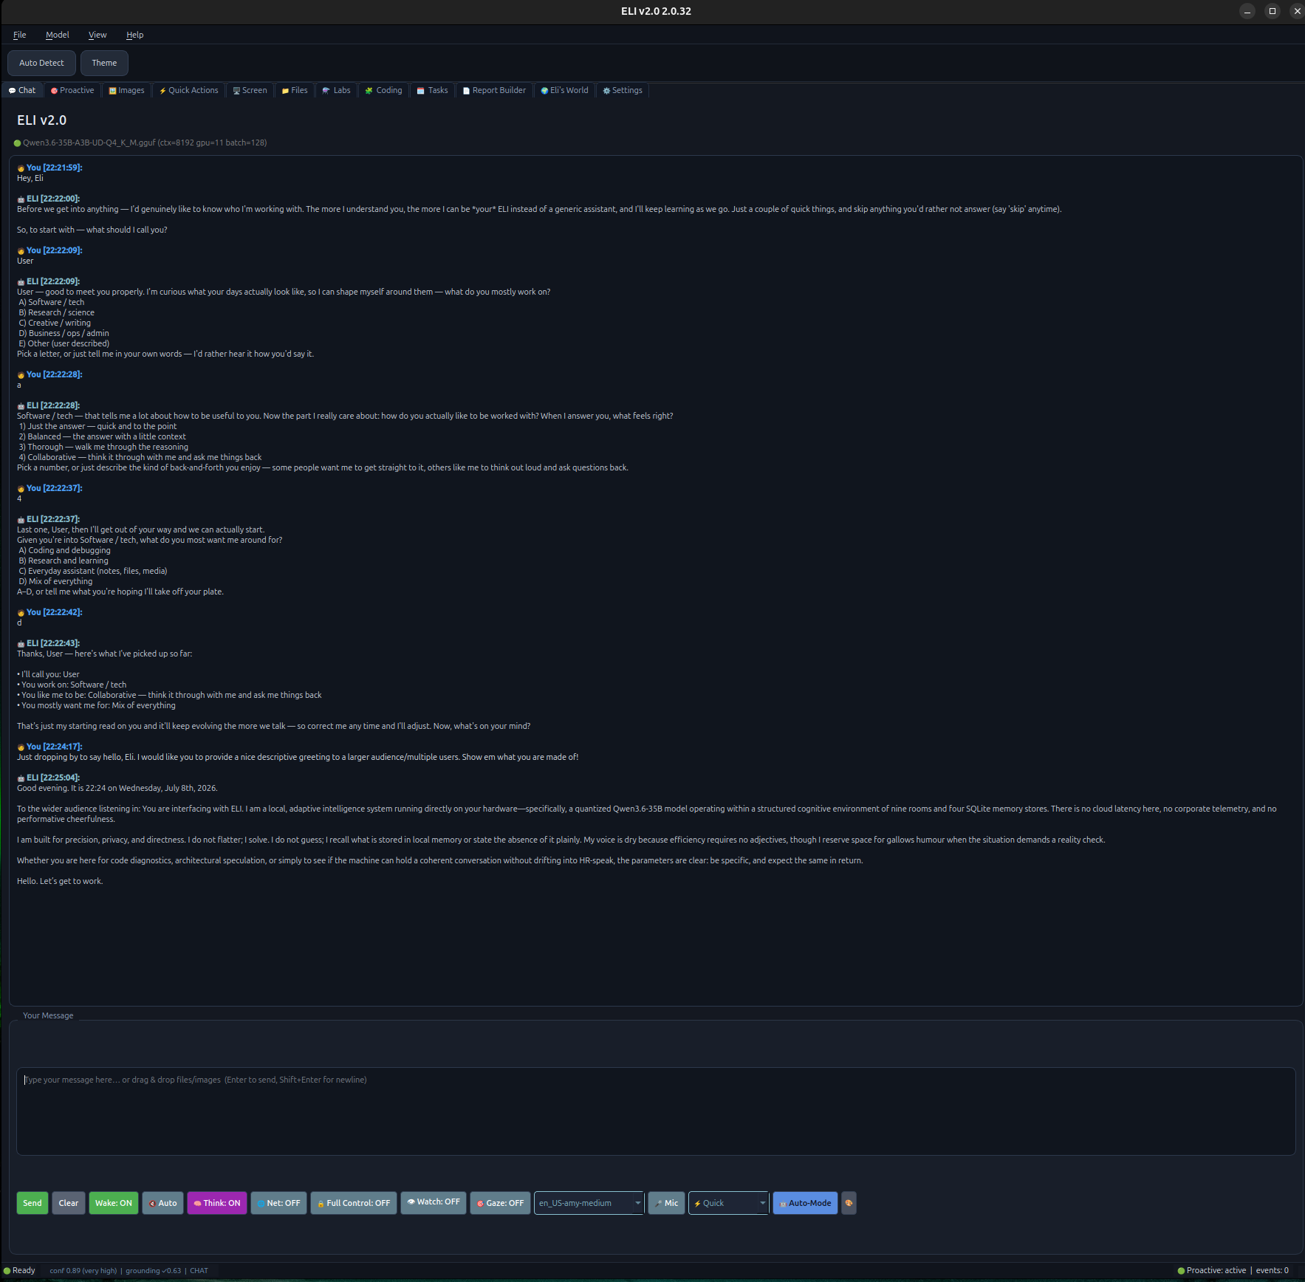
Task: Open the File menu
Action: tap(20, 35)
